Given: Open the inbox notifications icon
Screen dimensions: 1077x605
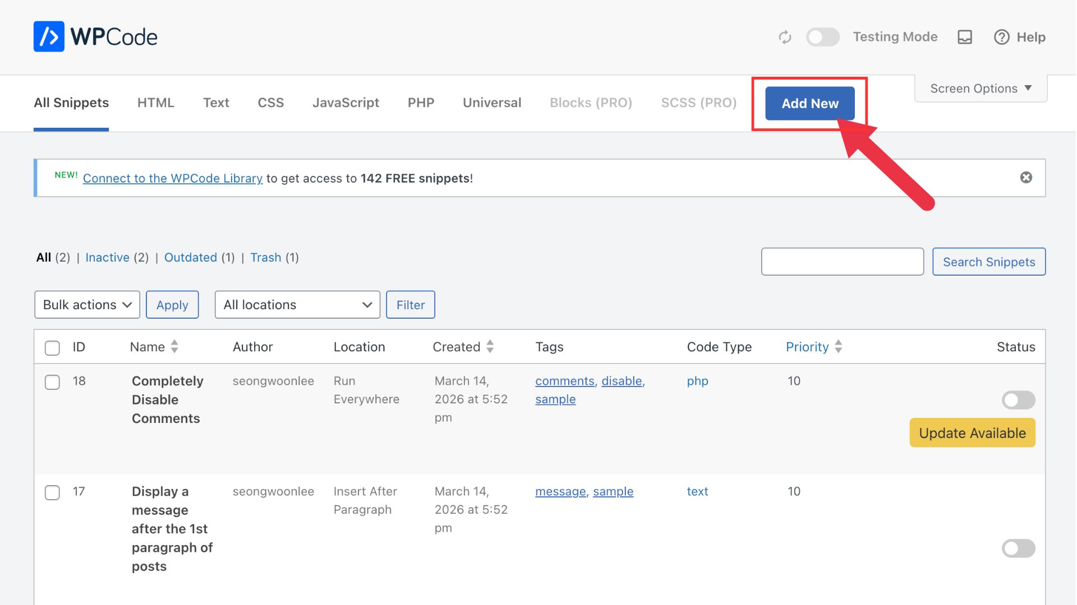Looking at the screenshot, I should [965, 37].
